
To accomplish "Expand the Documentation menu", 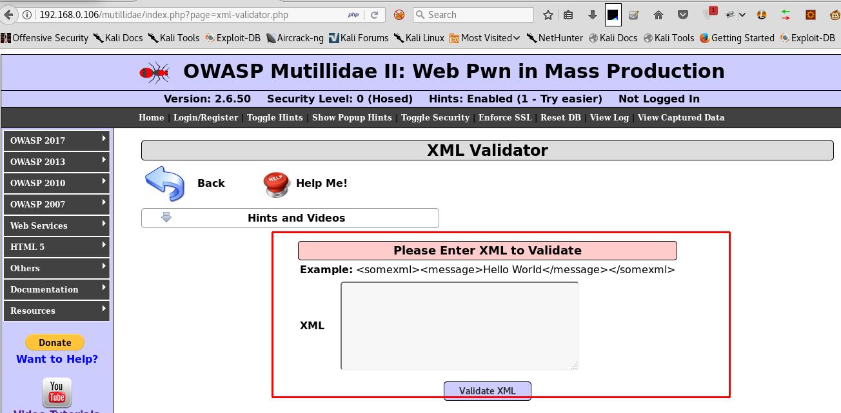I will tap(57, 289).
